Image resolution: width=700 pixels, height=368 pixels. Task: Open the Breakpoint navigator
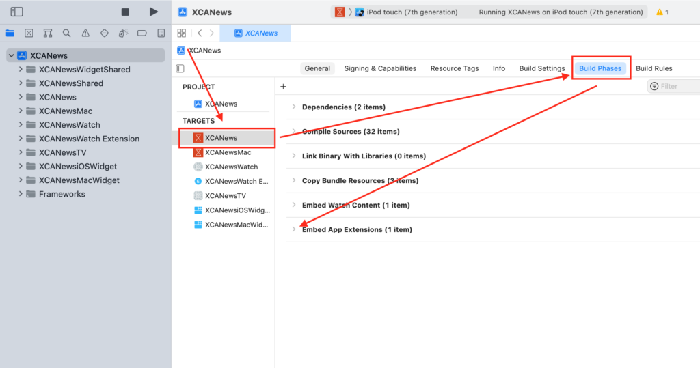pyautogui.click(x=142, y=33)
